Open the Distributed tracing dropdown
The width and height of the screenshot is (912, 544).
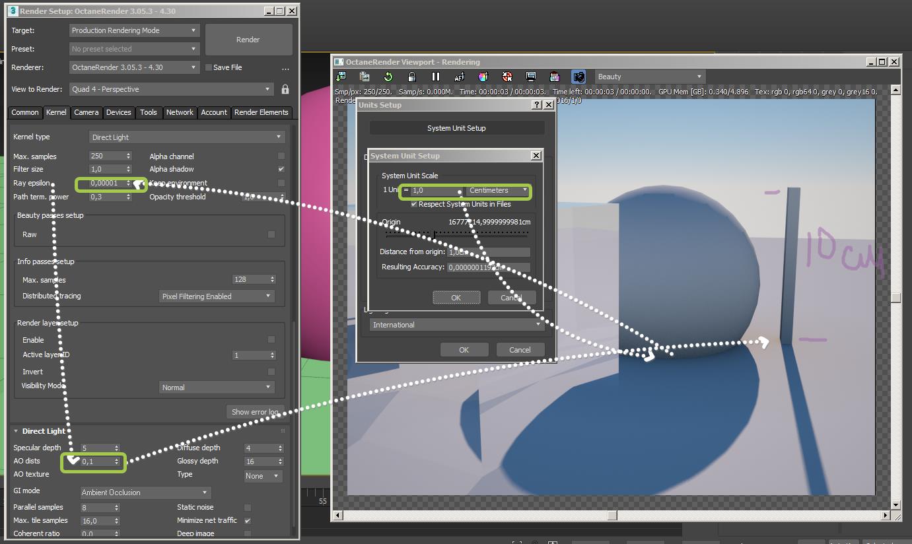click(217, 296)
